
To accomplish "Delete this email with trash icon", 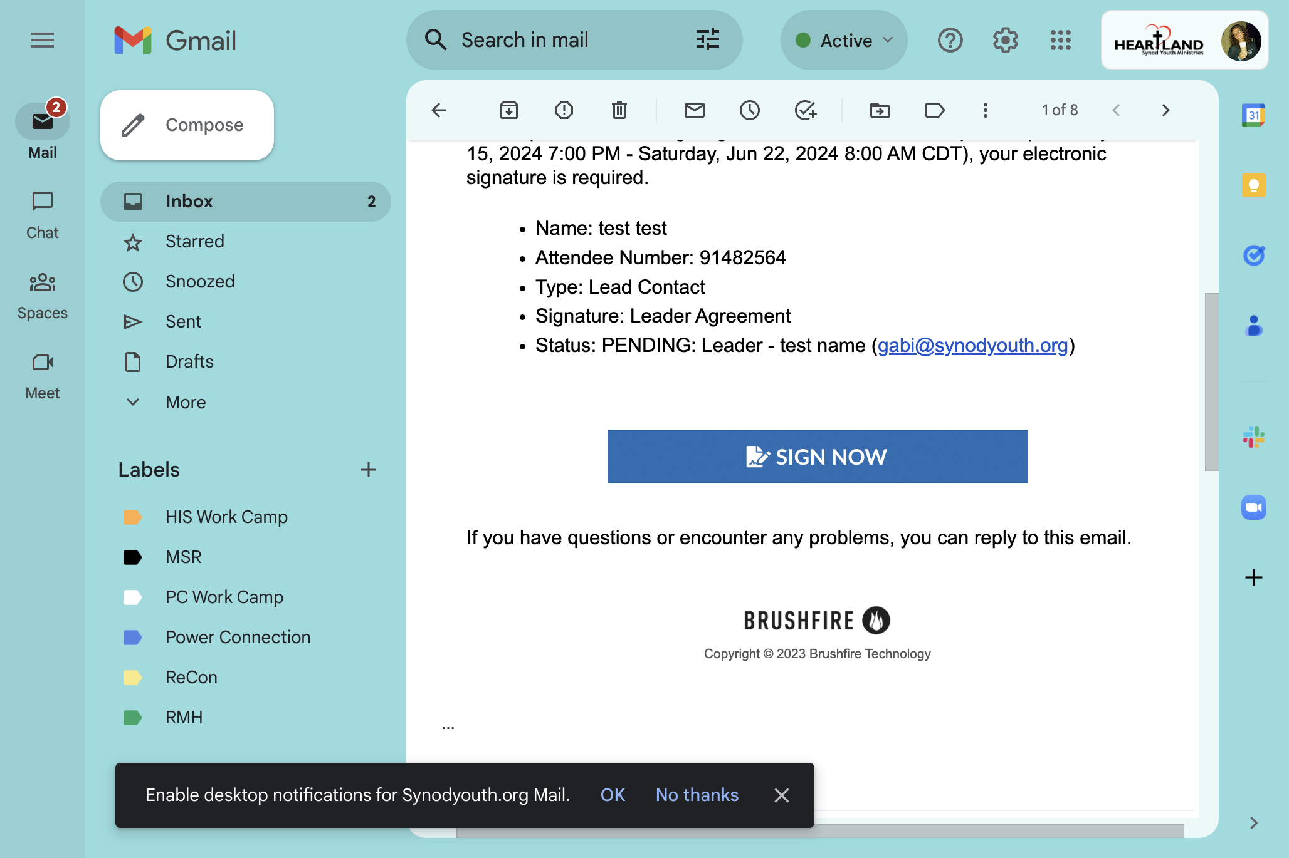I will (619, 110).
